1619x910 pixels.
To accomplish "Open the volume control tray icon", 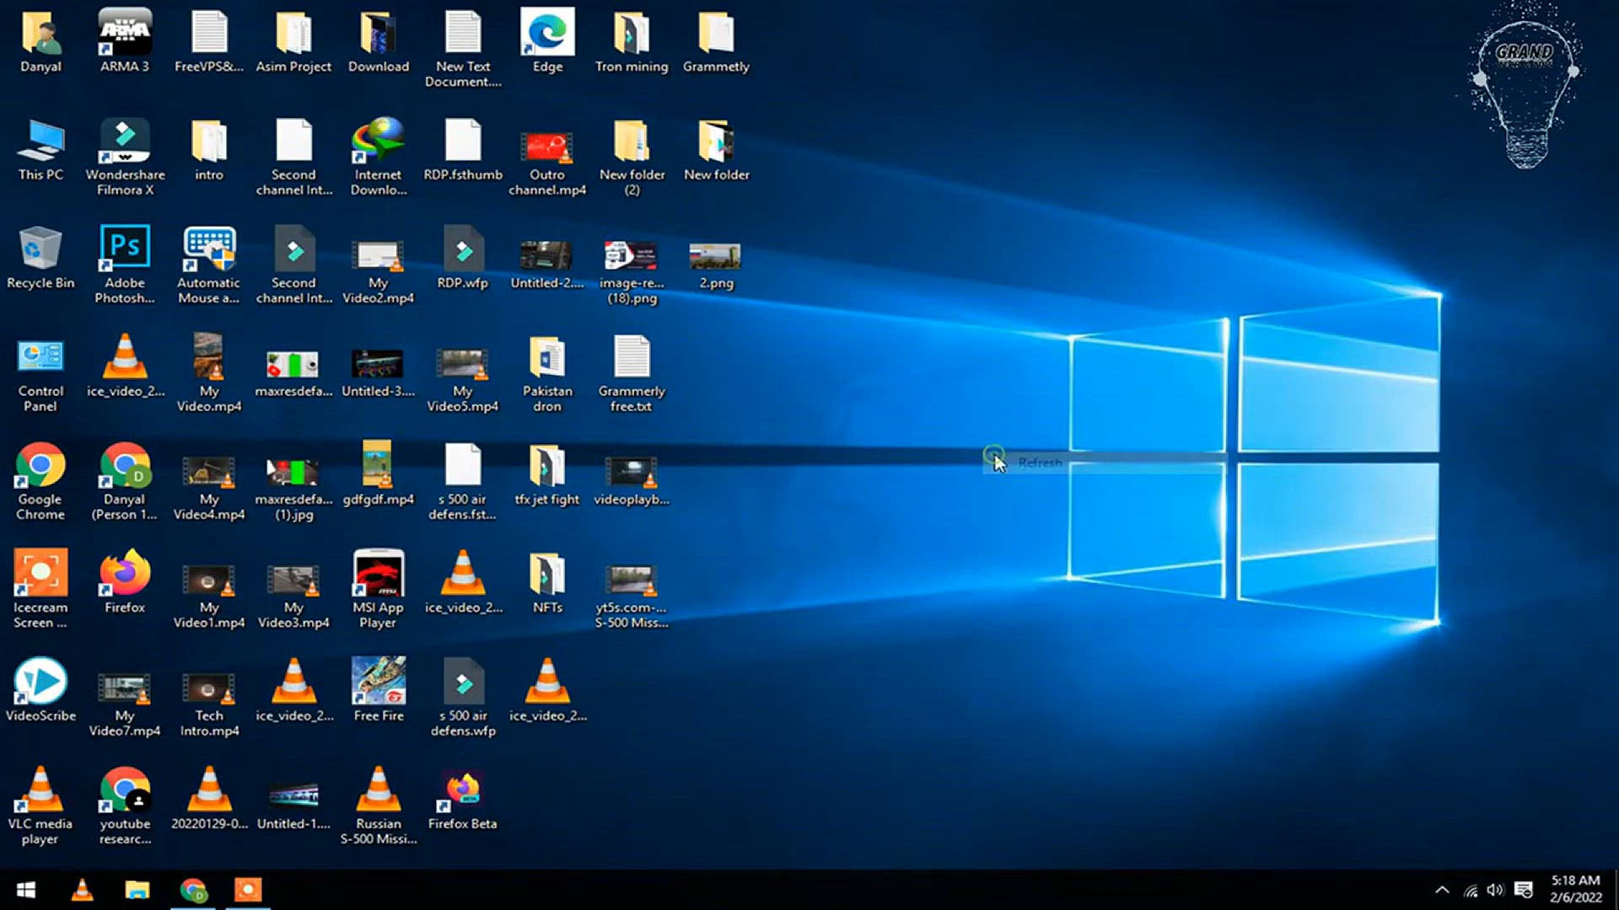I will tap(1496, 890).
